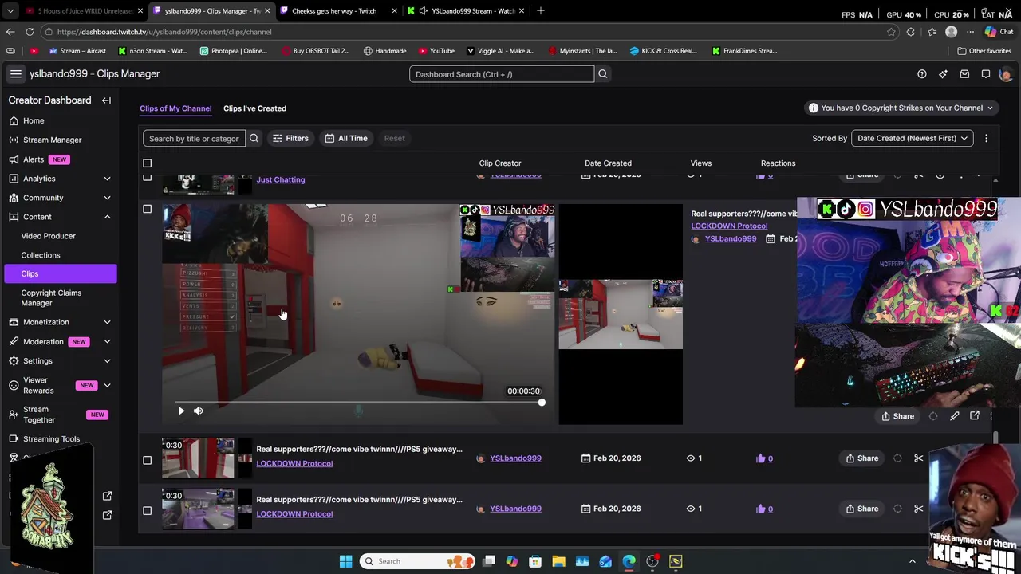The height and width of the screenshot is (574, 1021).
Task: Seek using the clip preview progress bar
Action: coord(359,403)
